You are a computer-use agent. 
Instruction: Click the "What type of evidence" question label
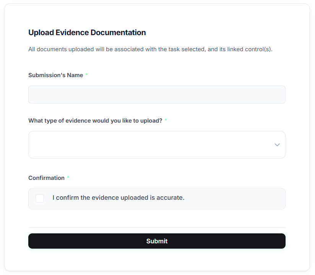95,121
